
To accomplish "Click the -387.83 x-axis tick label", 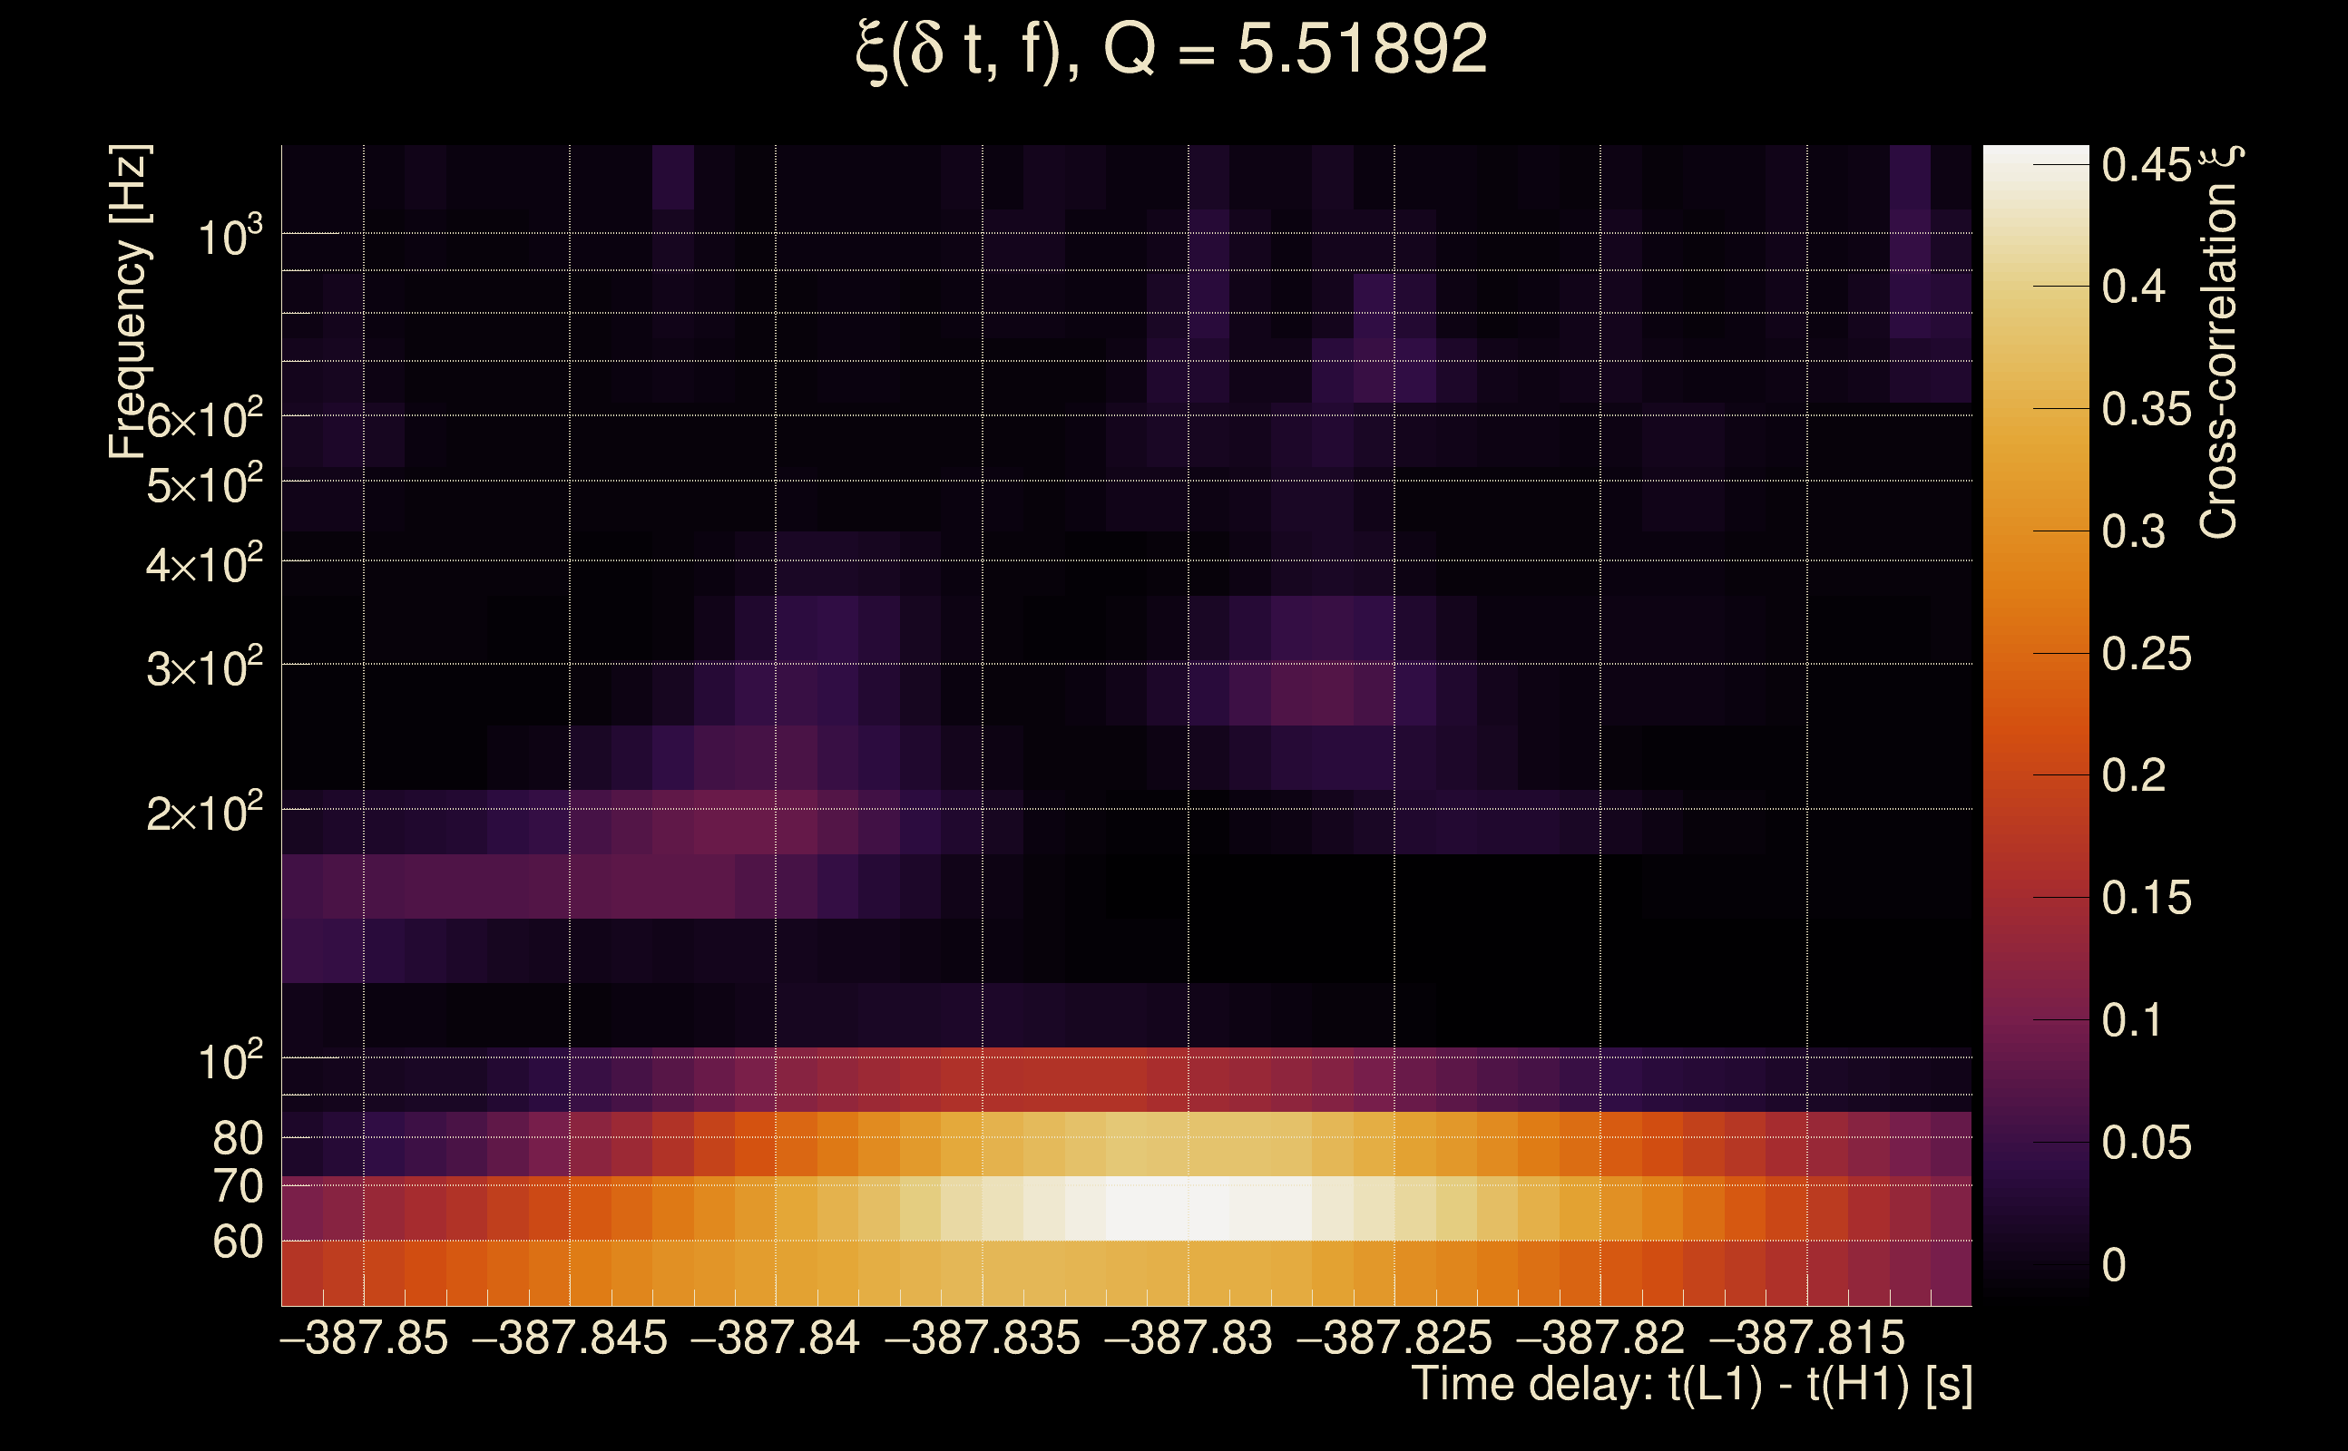I will coord(1189,1339).
